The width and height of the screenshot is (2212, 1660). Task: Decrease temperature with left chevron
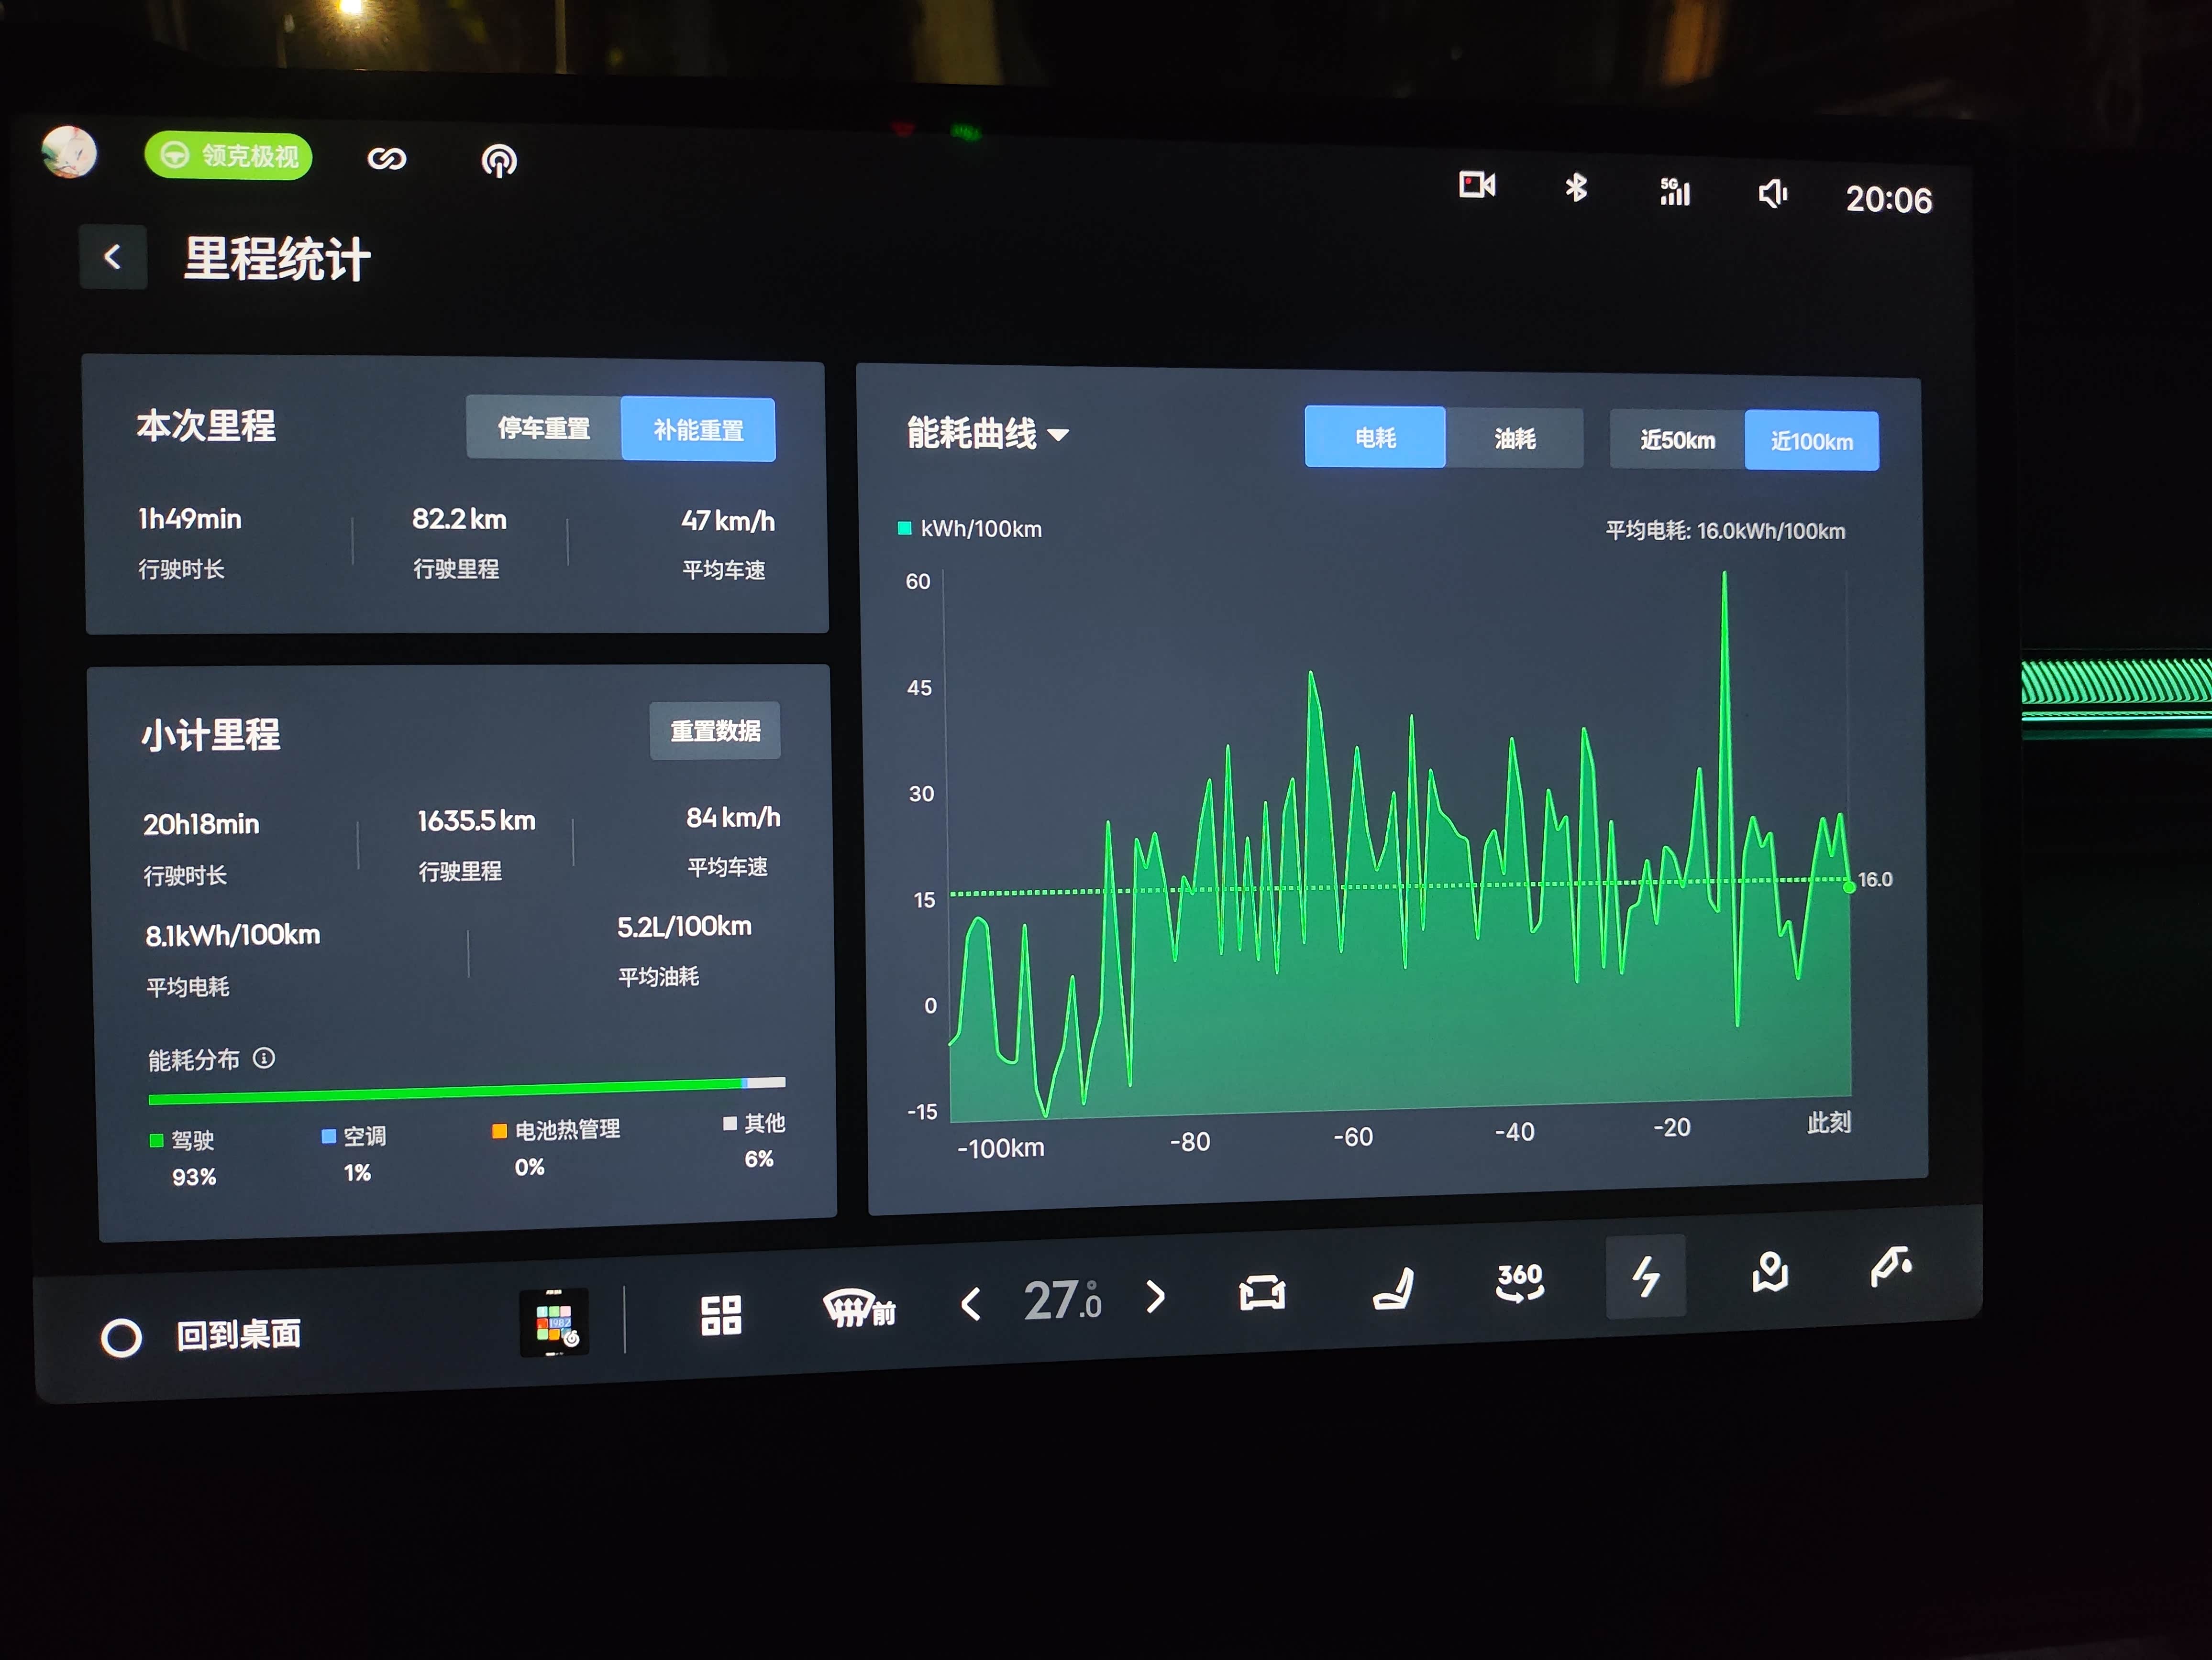coord(970,1303)
